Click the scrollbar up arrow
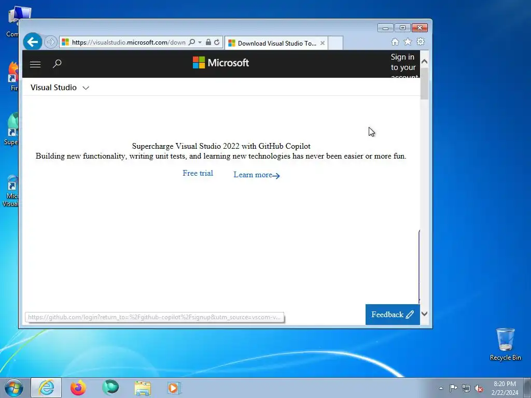Viewport: 531px width, 398px height. pos(424,62)
